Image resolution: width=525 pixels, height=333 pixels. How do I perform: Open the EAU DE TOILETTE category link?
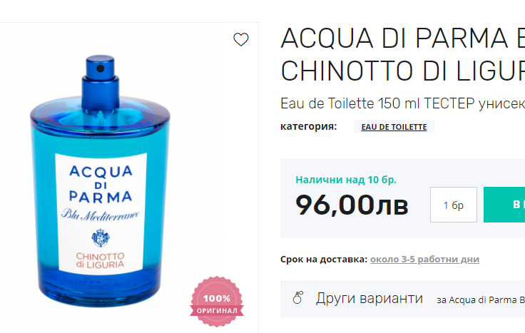pos(394,127)
